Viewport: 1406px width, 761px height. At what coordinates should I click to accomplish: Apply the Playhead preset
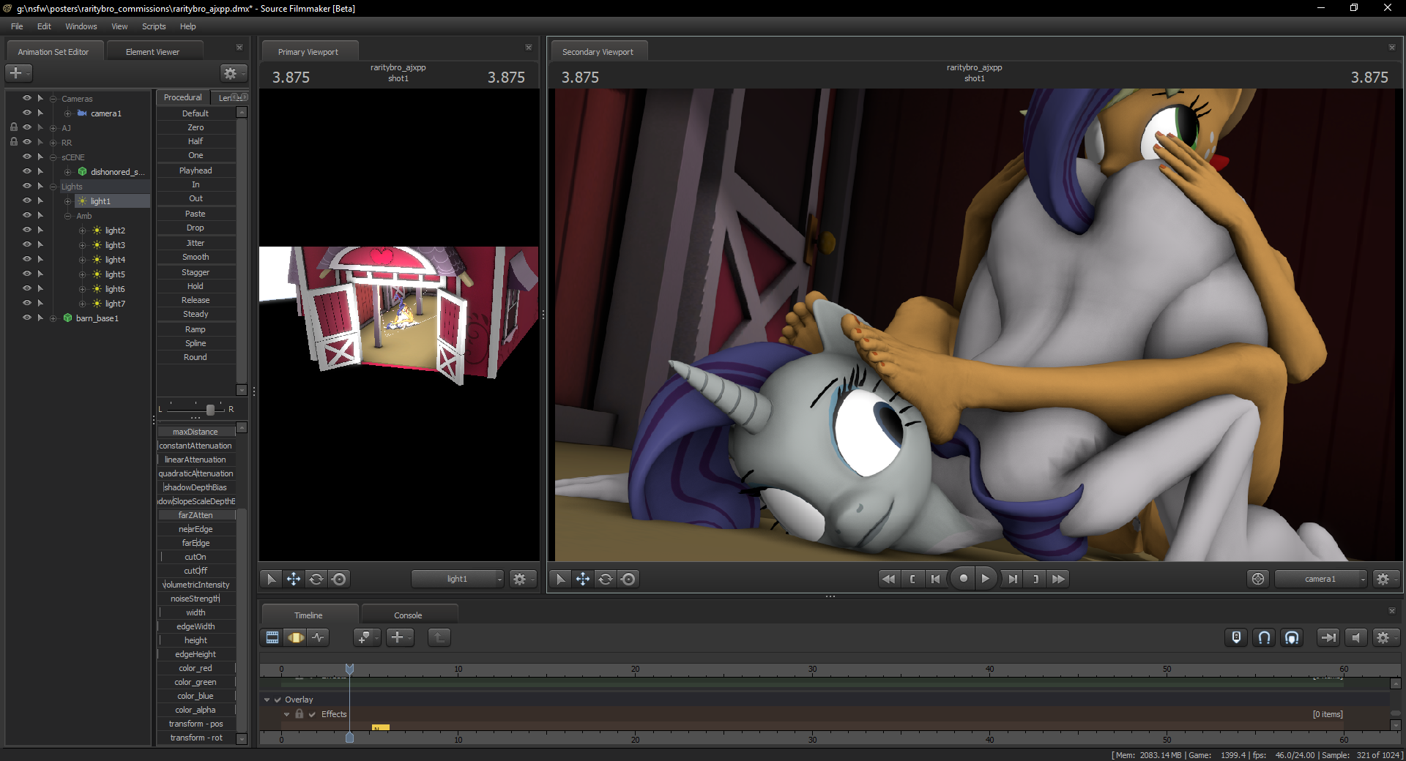[196, 170]
